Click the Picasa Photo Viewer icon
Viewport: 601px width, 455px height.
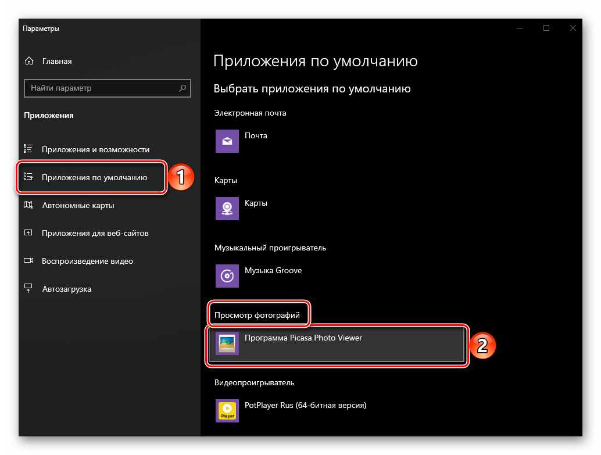click(x=227, y=343)
